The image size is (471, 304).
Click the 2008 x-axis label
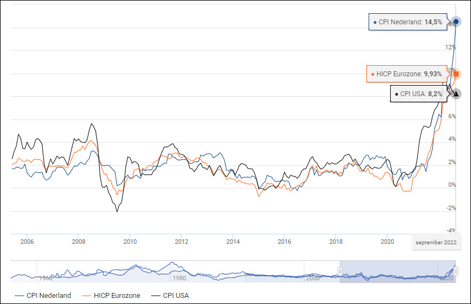(79, 242)
